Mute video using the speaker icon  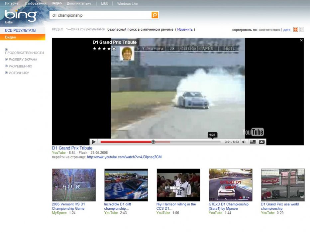coord(244,142)
